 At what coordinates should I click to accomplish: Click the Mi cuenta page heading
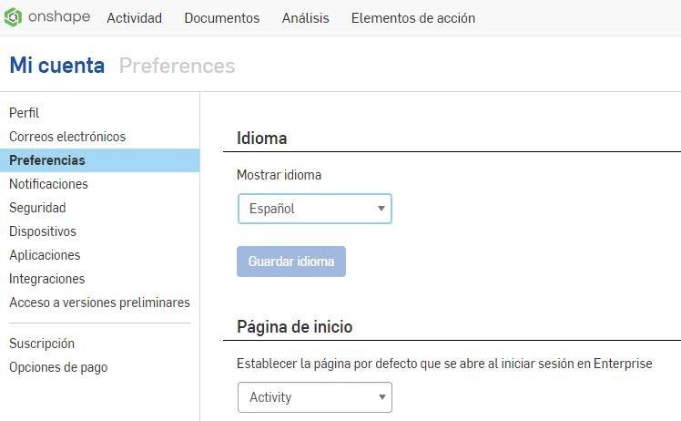[56, 66]
